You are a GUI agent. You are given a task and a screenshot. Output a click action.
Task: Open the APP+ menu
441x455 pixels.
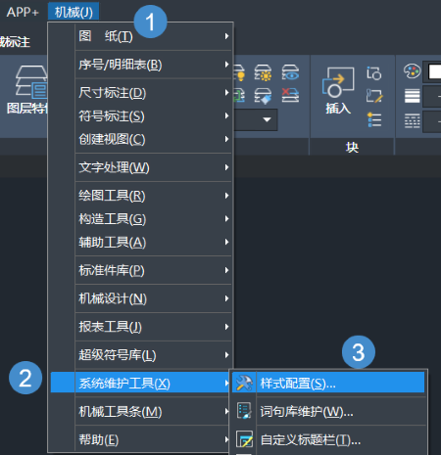[x=23, y=12]
